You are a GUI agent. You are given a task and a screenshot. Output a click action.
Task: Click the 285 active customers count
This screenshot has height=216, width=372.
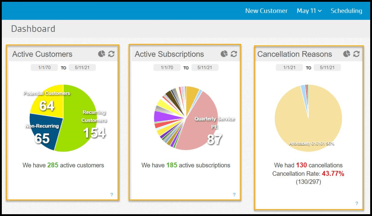(x=53, y=165)
